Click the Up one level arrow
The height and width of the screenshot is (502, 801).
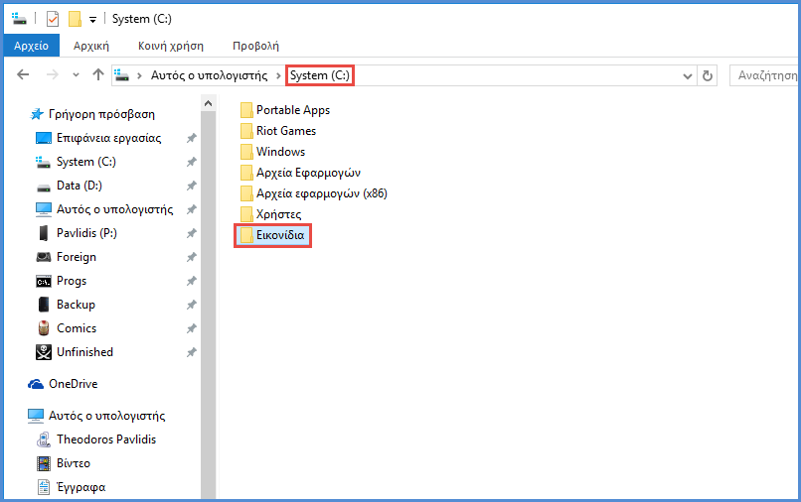tap(97, 75)
